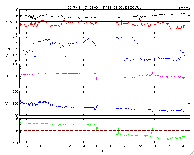This screenshot has width=194, height=155.
Task: Click the "N" density axis label
Action: click(x=7, y=76)
